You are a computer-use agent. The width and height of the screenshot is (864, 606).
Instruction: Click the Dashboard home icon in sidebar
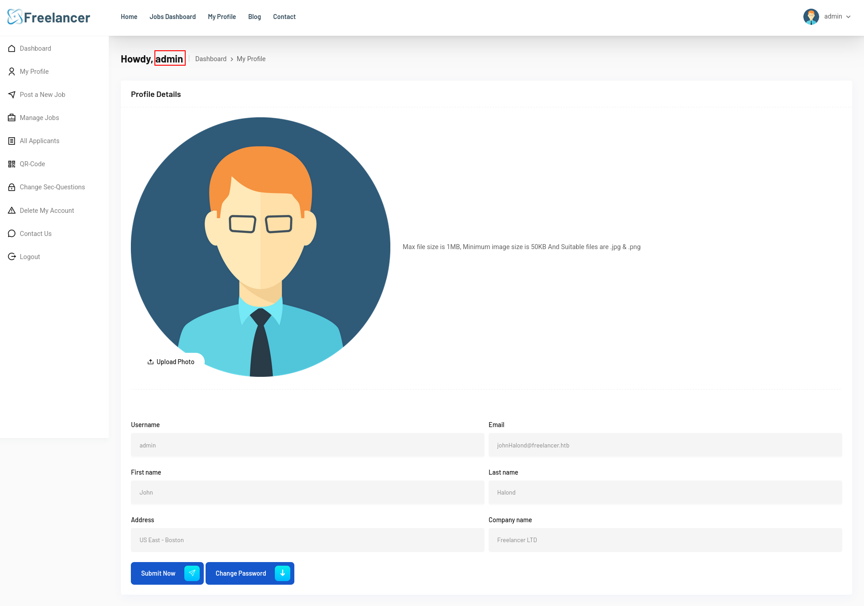click(x=12, y=48)
